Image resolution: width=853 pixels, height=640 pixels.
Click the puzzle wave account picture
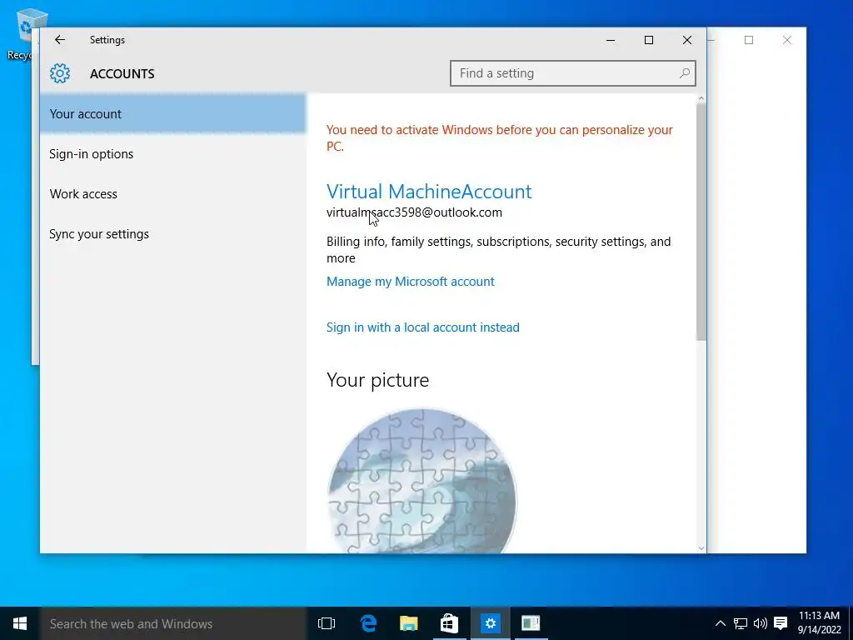point(422,481)
